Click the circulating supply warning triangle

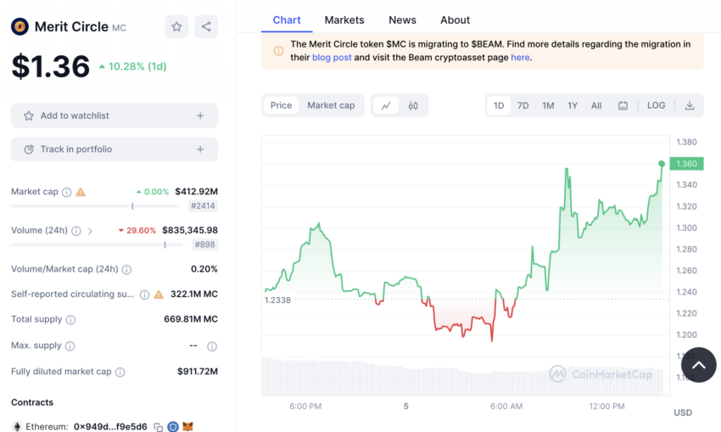click(159, 295)
